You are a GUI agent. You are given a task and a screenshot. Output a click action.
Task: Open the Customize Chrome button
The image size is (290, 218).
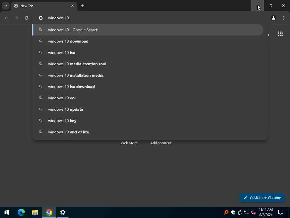click(262, 198)
